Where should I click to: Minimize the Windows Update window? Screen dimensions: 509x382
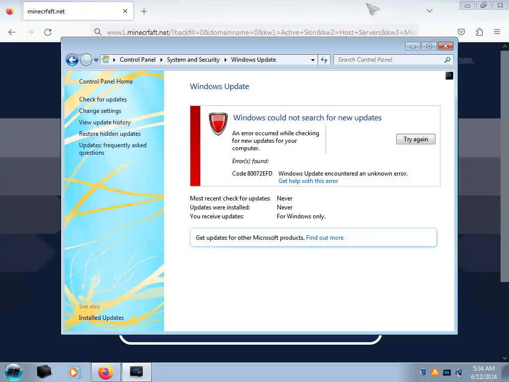tap(413, 46)
